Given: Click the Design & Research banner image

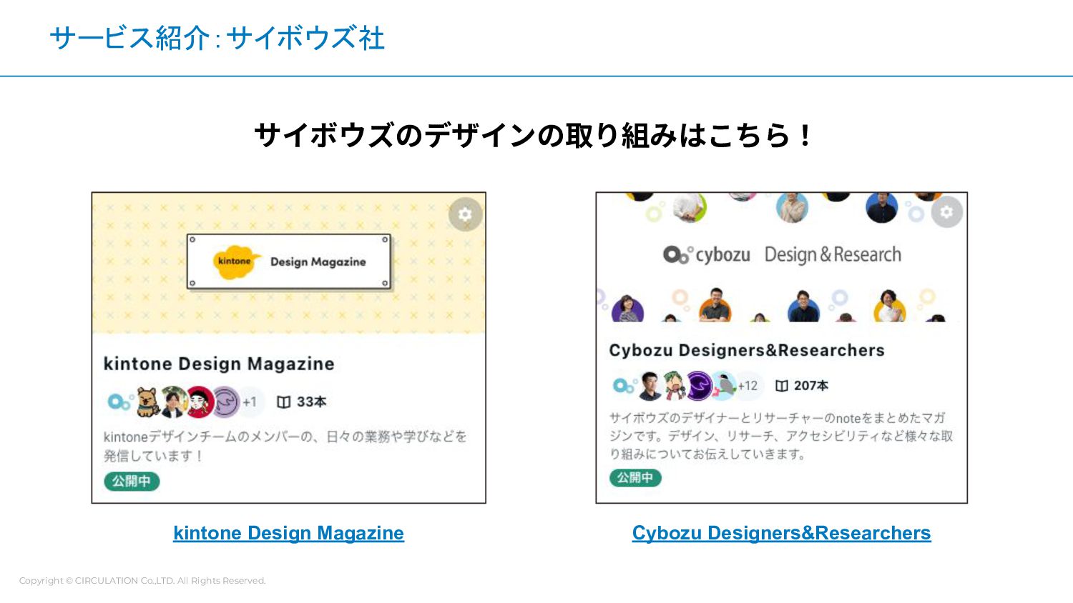Looking at the screenshot, I should point(781,257).
